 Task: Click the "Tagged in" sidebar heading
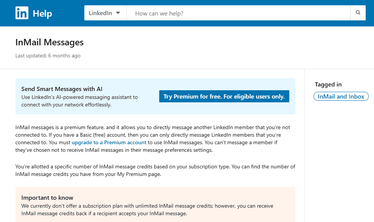tap(328, 84)
